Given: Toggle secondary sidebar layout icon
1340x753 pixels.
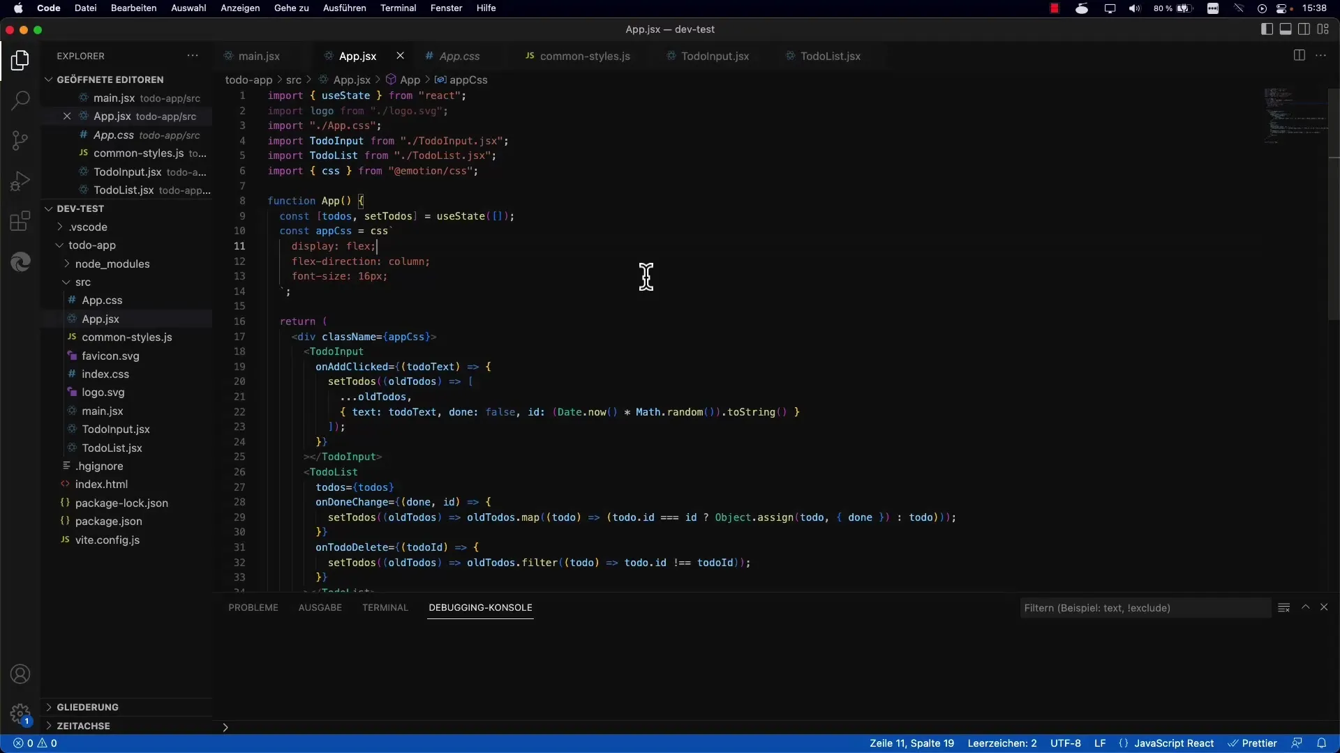Looking at the screenshot, I should (1304, 29).
